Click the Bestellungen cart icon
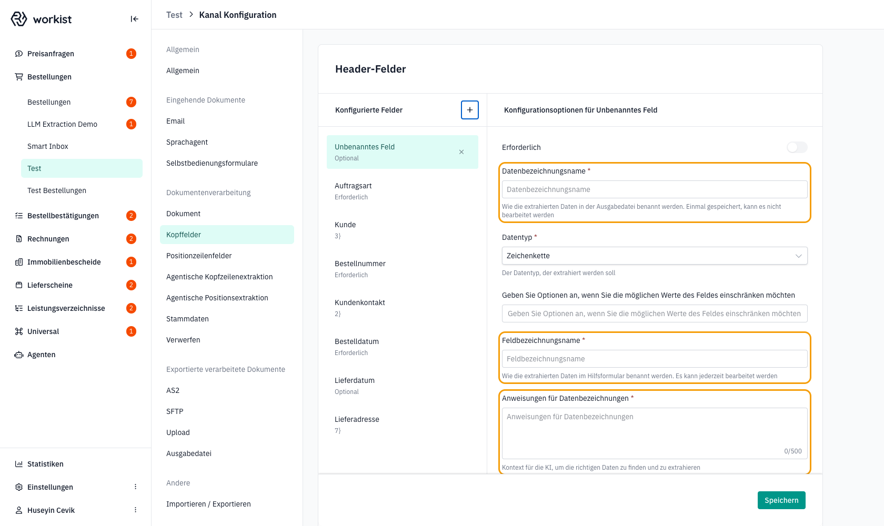The height and width of the screenshot is (526, 884). [x=19, y=77]
